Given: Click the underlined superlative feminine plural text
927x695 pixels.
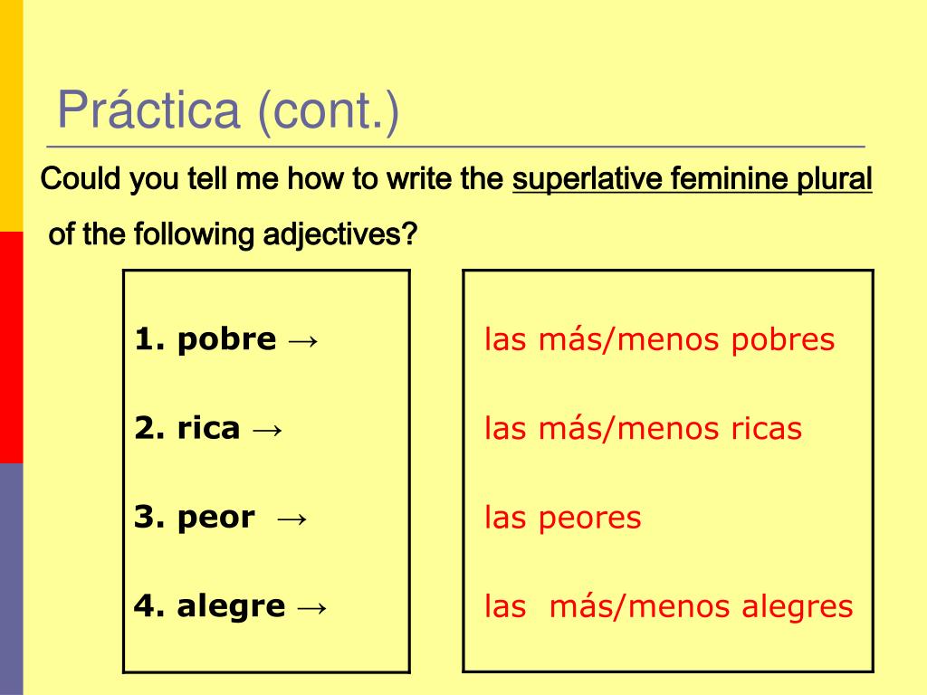Looking at the screenshot, I should coord(693,180).
